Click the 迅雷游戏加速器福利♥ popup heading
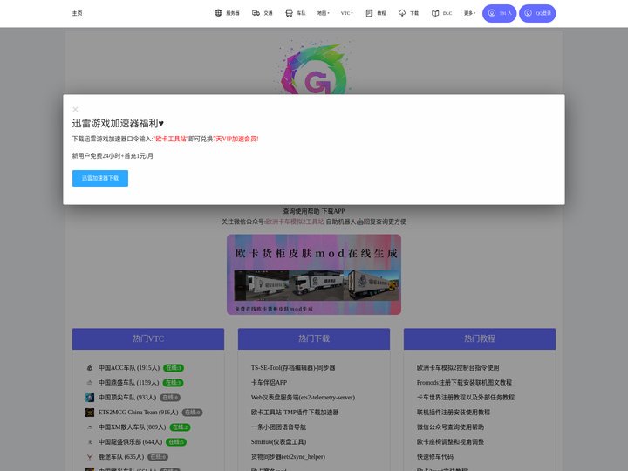The image size is (628, 471). 118,123
